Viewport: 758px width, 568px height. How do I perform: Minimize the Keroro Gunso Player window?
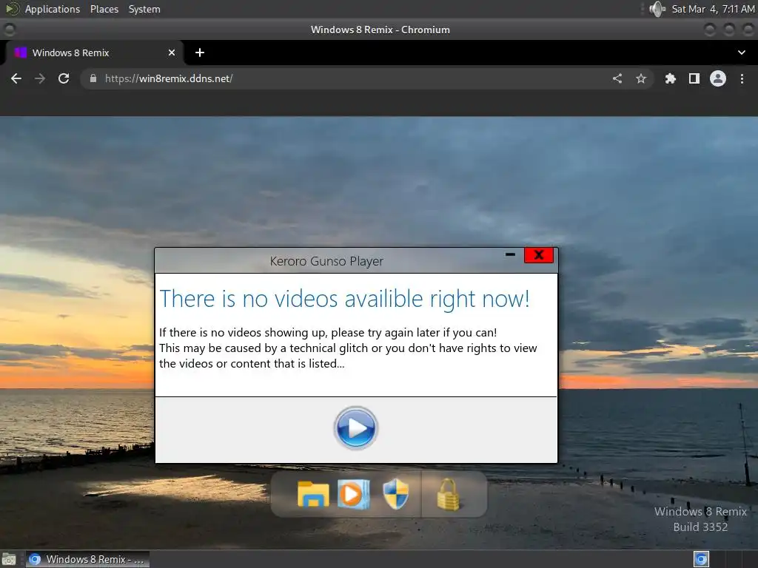tap(510, 254)
